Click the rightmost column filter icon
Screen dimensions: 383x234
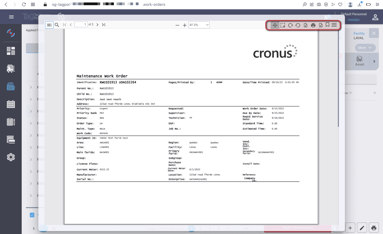375,93
